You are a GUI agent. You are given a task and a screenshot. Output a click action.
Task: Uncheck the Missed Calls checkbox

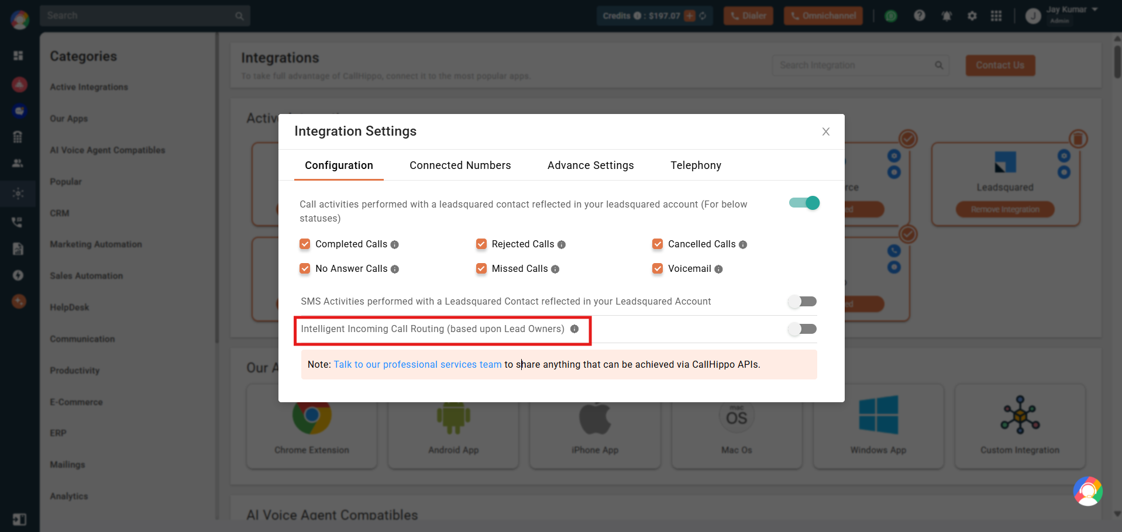[x=481, y=268]
